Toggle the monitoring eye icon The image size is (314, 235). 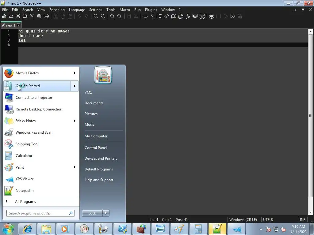pyautogui.click(x=202, y=17)
